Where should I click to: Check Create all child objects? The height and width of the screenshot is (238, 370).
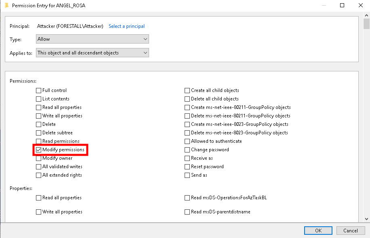[187, 90]
